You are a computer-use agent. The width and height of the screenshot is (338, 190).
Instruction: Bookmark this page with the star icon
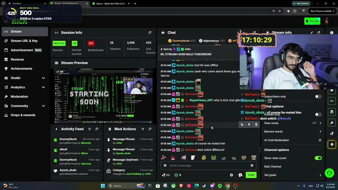pyautogui.click(x=279, y=11)
